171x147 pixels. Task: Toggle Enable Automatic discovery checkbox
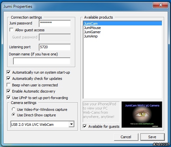pyautogui.click(x=8, y=91)
